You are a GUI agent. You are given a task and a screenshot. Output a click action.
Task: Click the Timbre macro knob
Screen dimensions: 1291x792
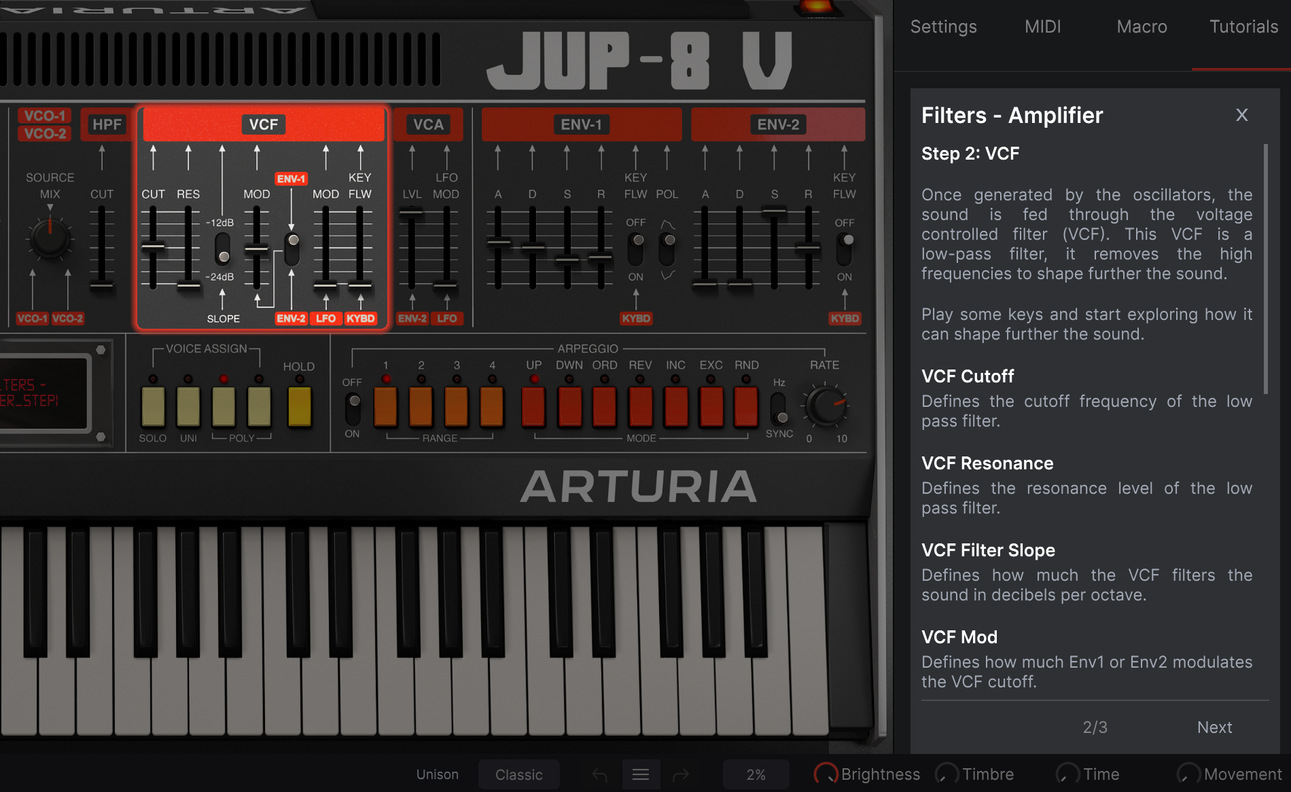click(947, 774)
